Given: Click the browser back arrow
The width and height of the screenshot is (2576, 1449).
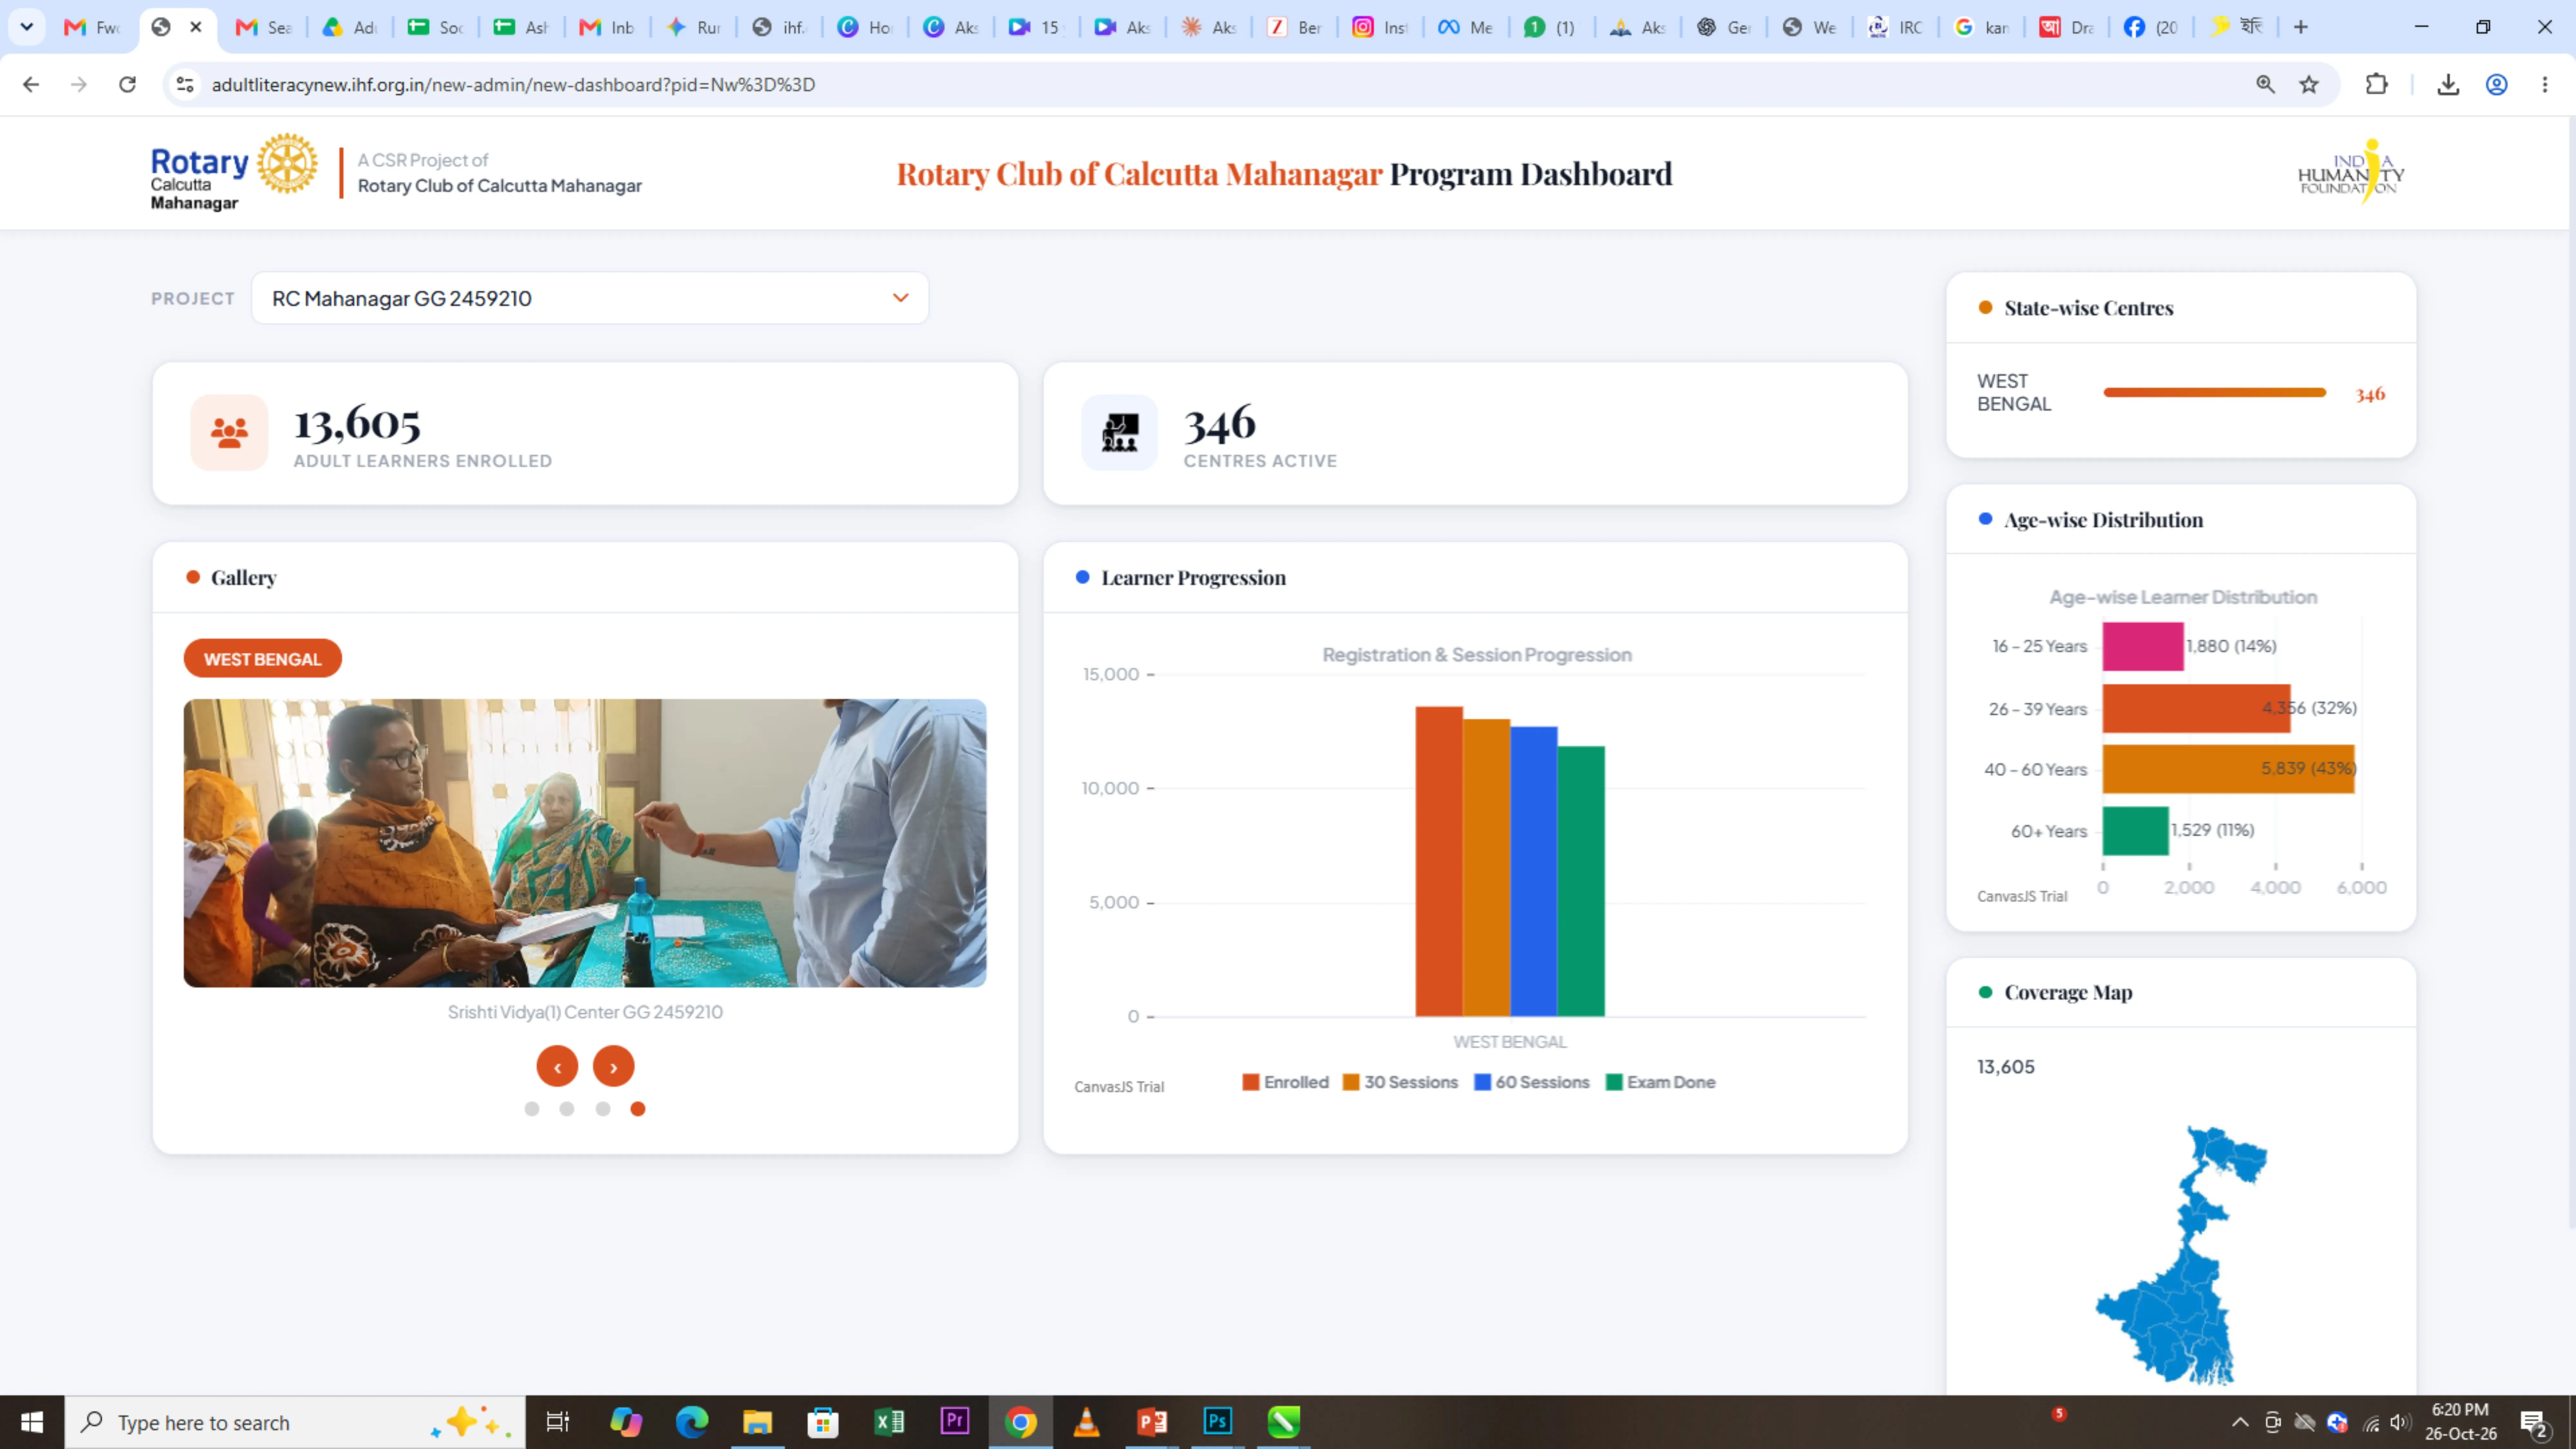Looking at the screenshot, I should (31, 85).
